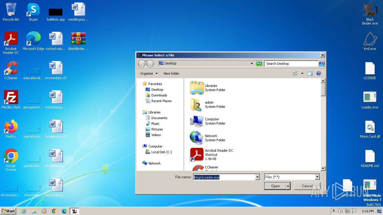Launch Microsoft Edge desktop shortcut
This screenshot has height=215, width=383.
(33, 41)
